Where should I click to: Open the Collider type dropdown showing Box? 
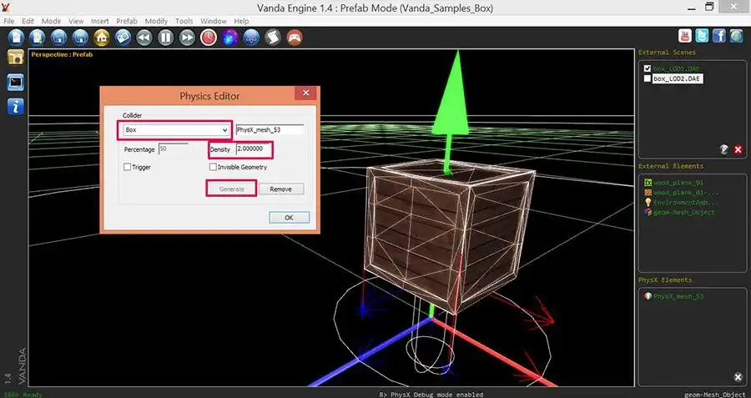pos(176,130)
